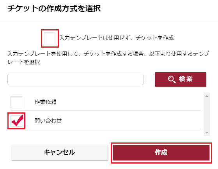Click the 検索 search button

181,79
